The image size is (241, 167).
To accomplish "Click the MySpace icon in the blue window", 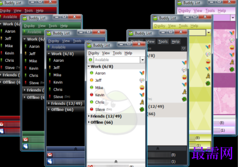I will [49, 161].
